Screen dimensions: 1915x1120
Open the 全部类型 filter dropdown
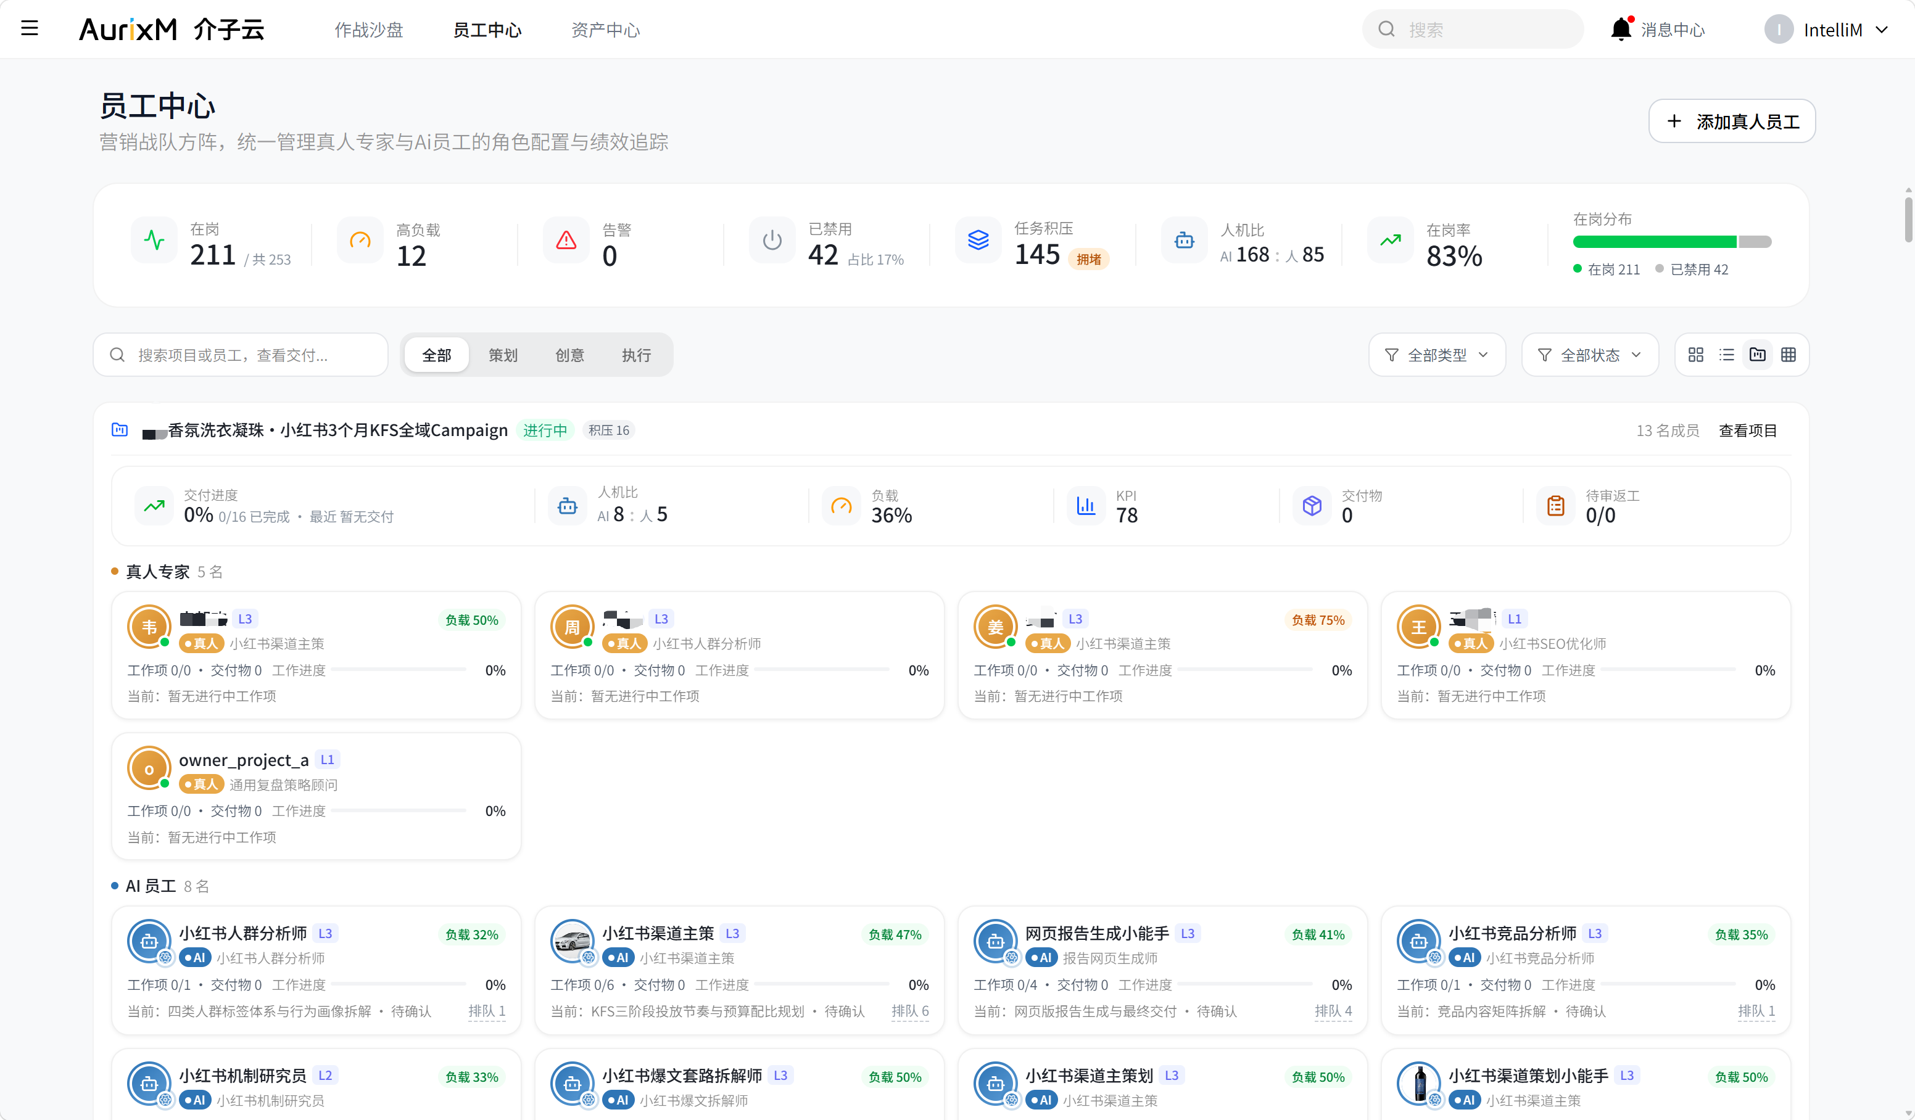pos(1436,355)
